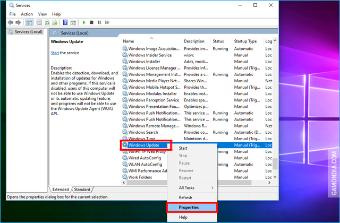340x223 pixels.
Task: Click the gear icon beside Windows Installer
Action: (125, 62)
